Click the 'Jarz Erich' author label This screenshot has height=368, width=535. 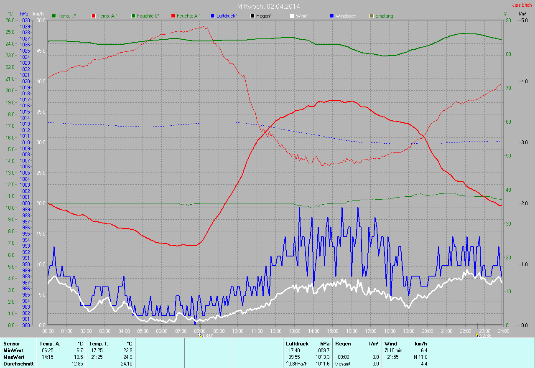click(522, 5)
